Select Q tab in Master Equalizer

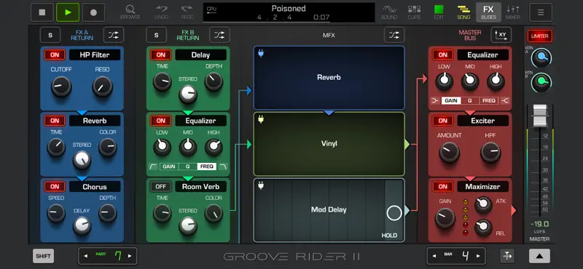click(470, 100)
